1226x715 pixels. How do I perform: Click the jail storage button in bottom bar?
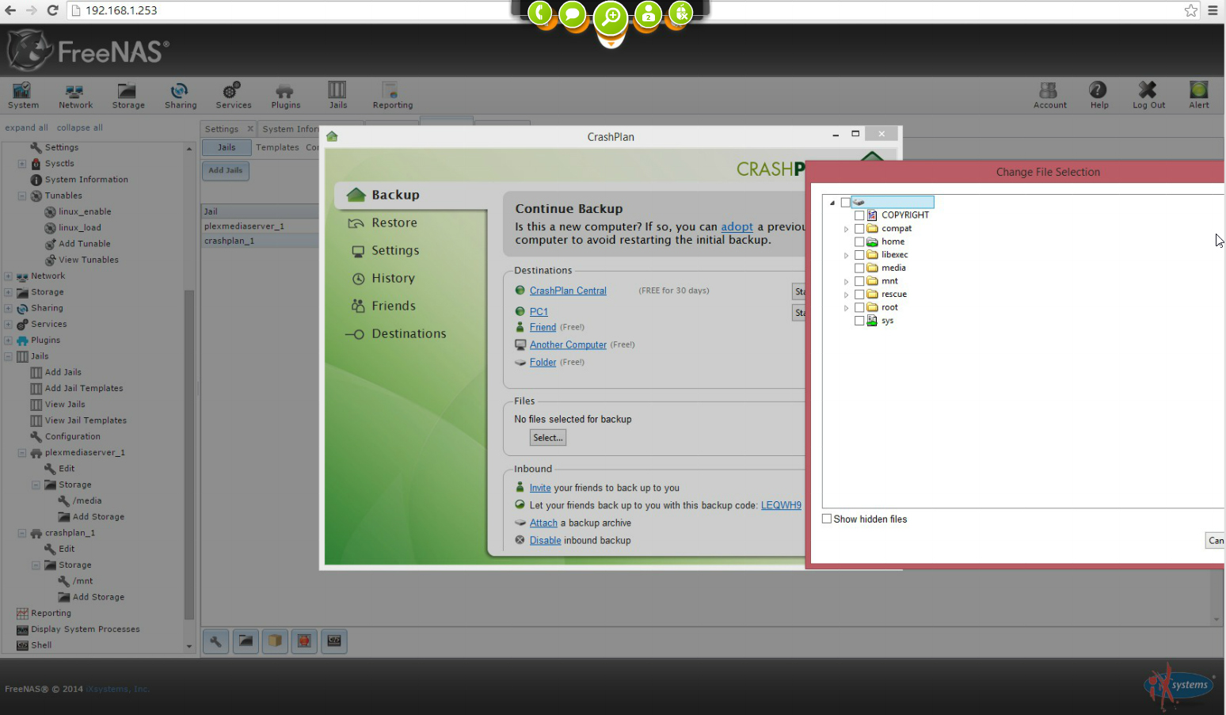246,641
